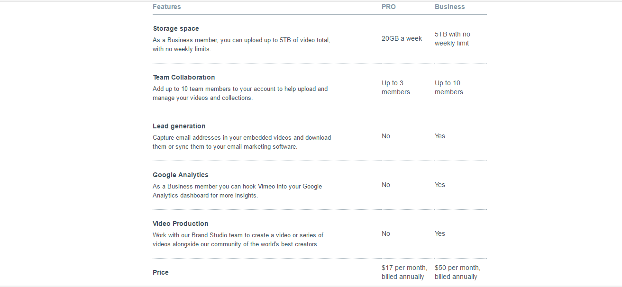Viewport: 622px width, 287px height.
Task: Select the Google Analytics feature title
Action: click(180, 175)
